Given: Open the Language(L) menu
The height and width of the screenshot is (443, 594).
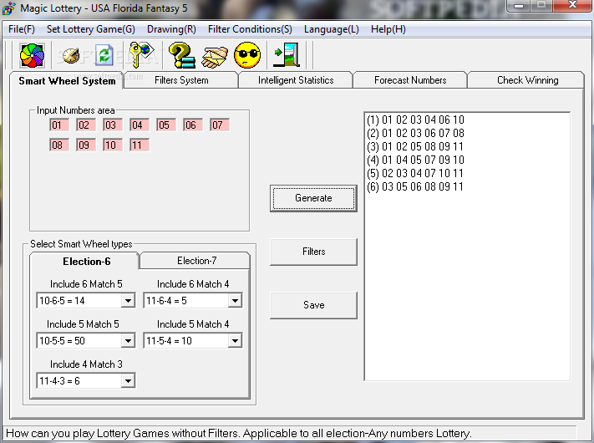Looking at the screenshot, I should (332, 29).
